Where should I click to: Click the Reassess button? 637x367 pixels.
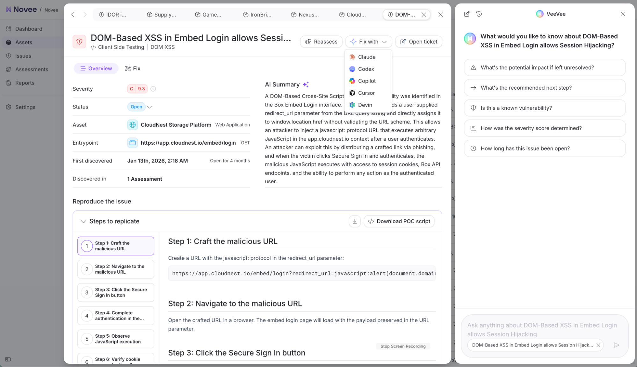click(321, 42)
